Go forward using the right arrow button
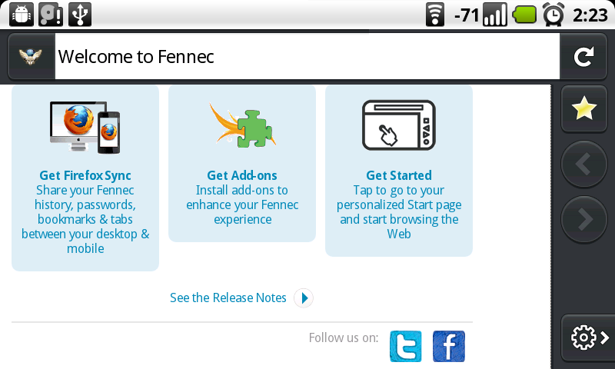The width and height of the screenshot is (615, 369). click(584, 219)
